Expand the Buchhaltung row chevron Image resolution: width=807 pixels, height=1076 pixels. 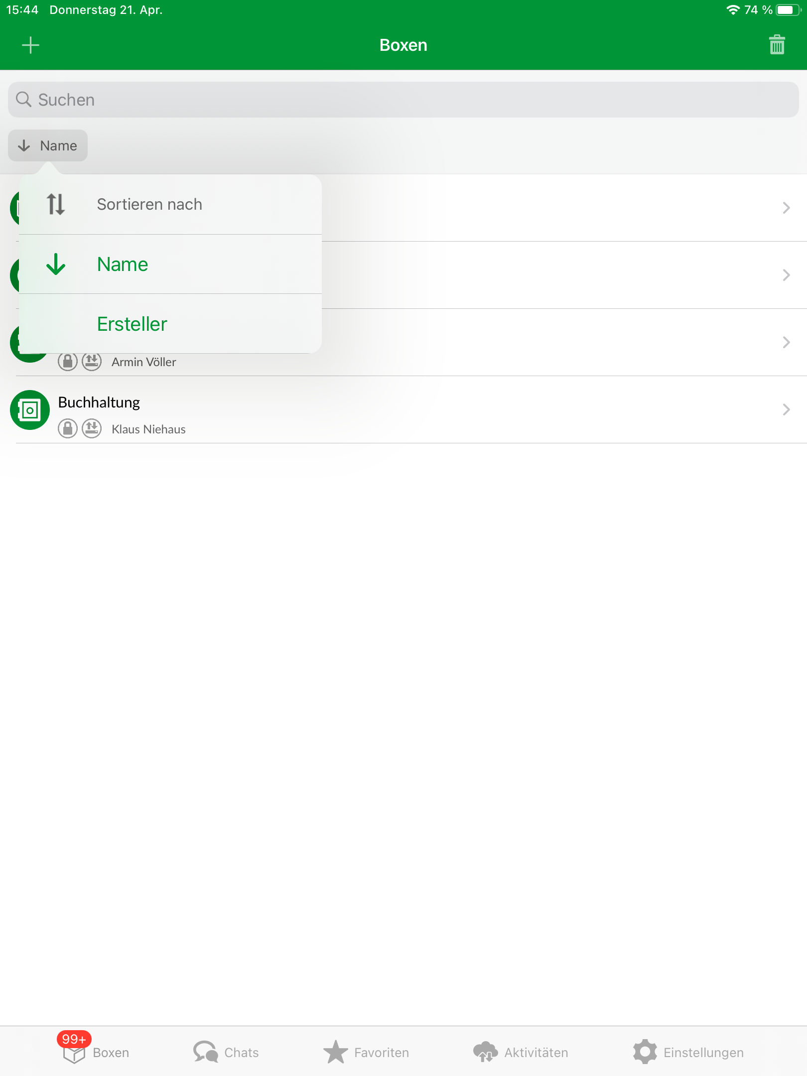786,409
